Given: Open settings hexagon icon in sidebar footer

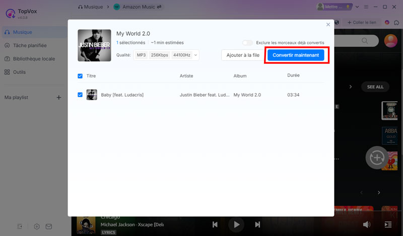Looking at the screenshot, I should pyautogui.click(x=37, y=226).
